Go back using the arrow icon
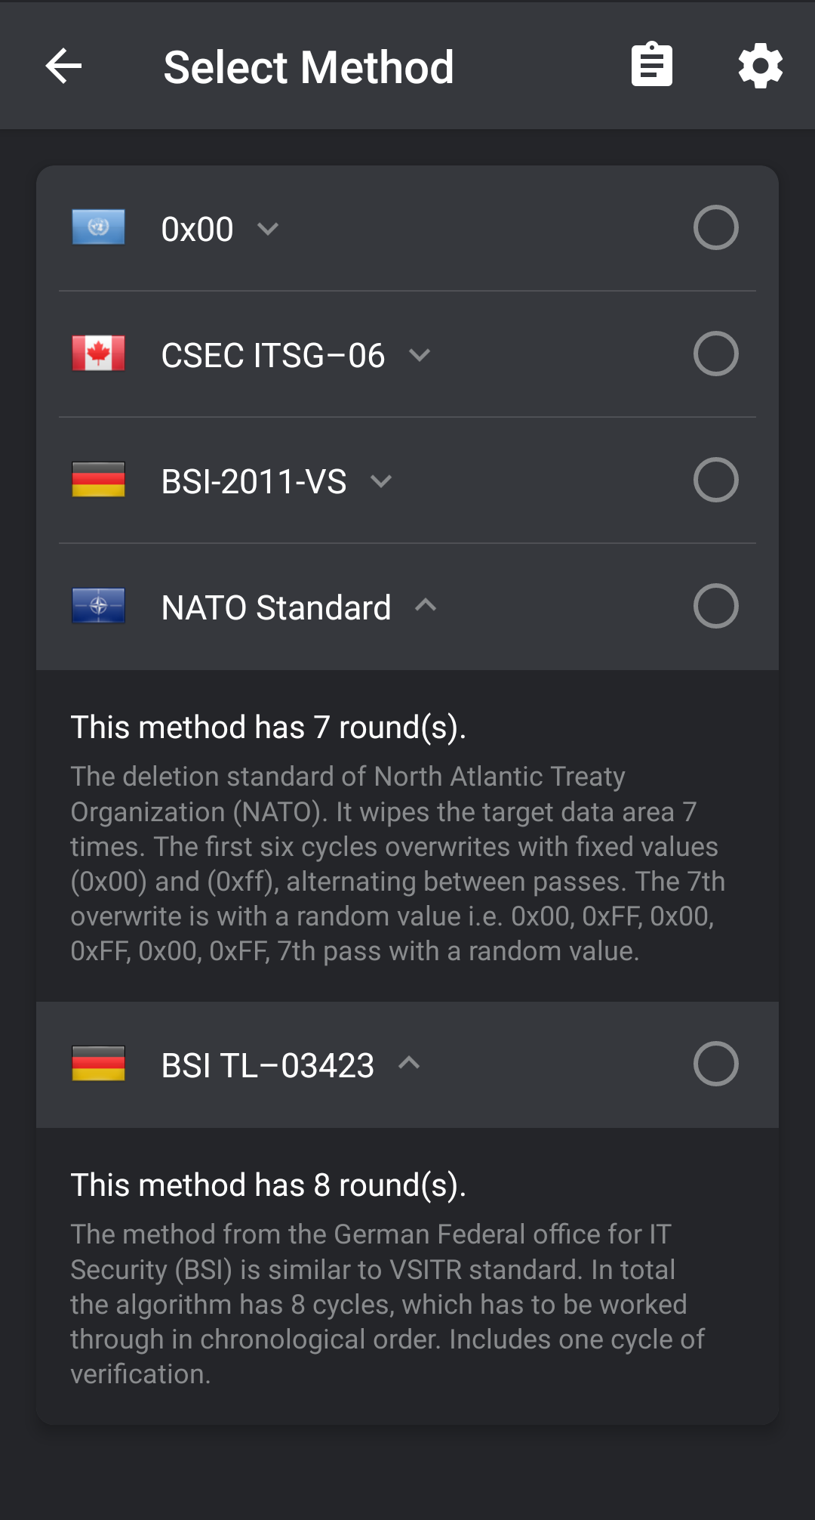The height and width of the screenshot is (1520, 815). [63, 66]
